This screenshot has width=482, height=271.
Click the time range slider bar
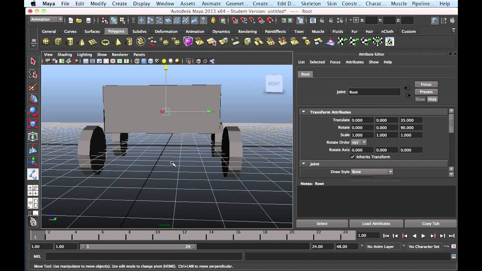pos(138,247)
